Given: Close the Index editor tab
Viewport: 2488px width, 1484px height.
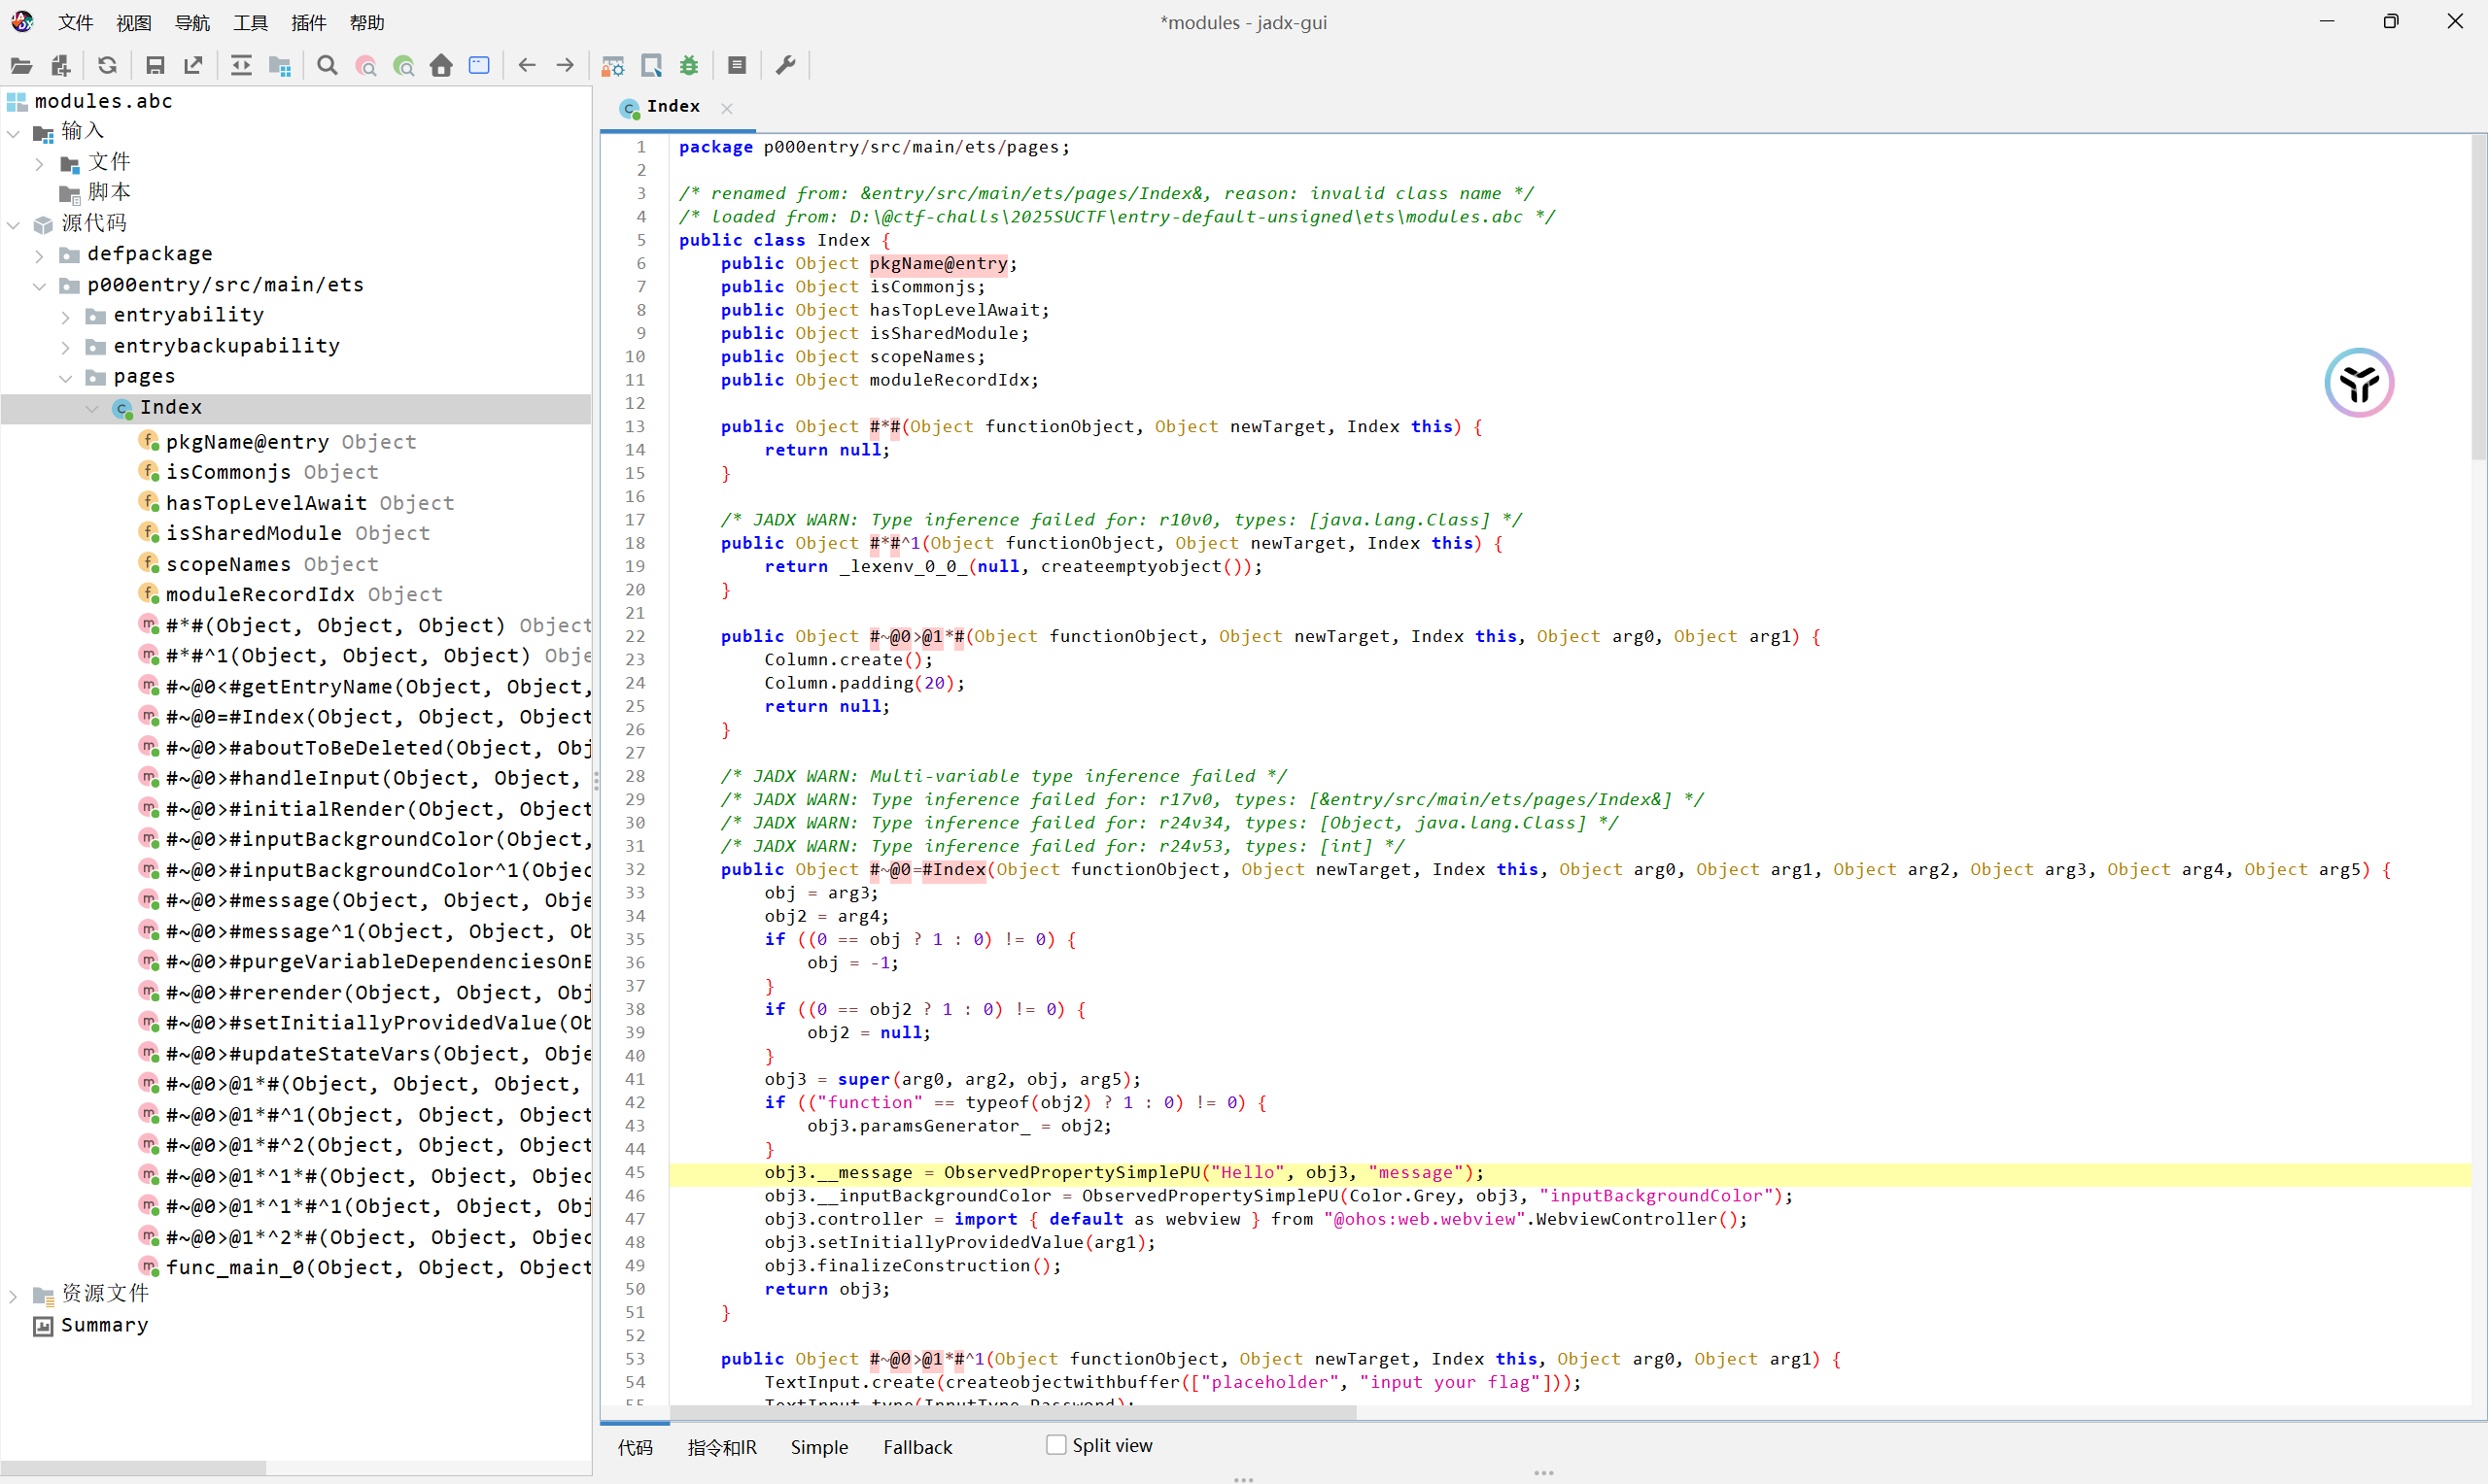Looking at the screenshot, I should click(727, 108).
